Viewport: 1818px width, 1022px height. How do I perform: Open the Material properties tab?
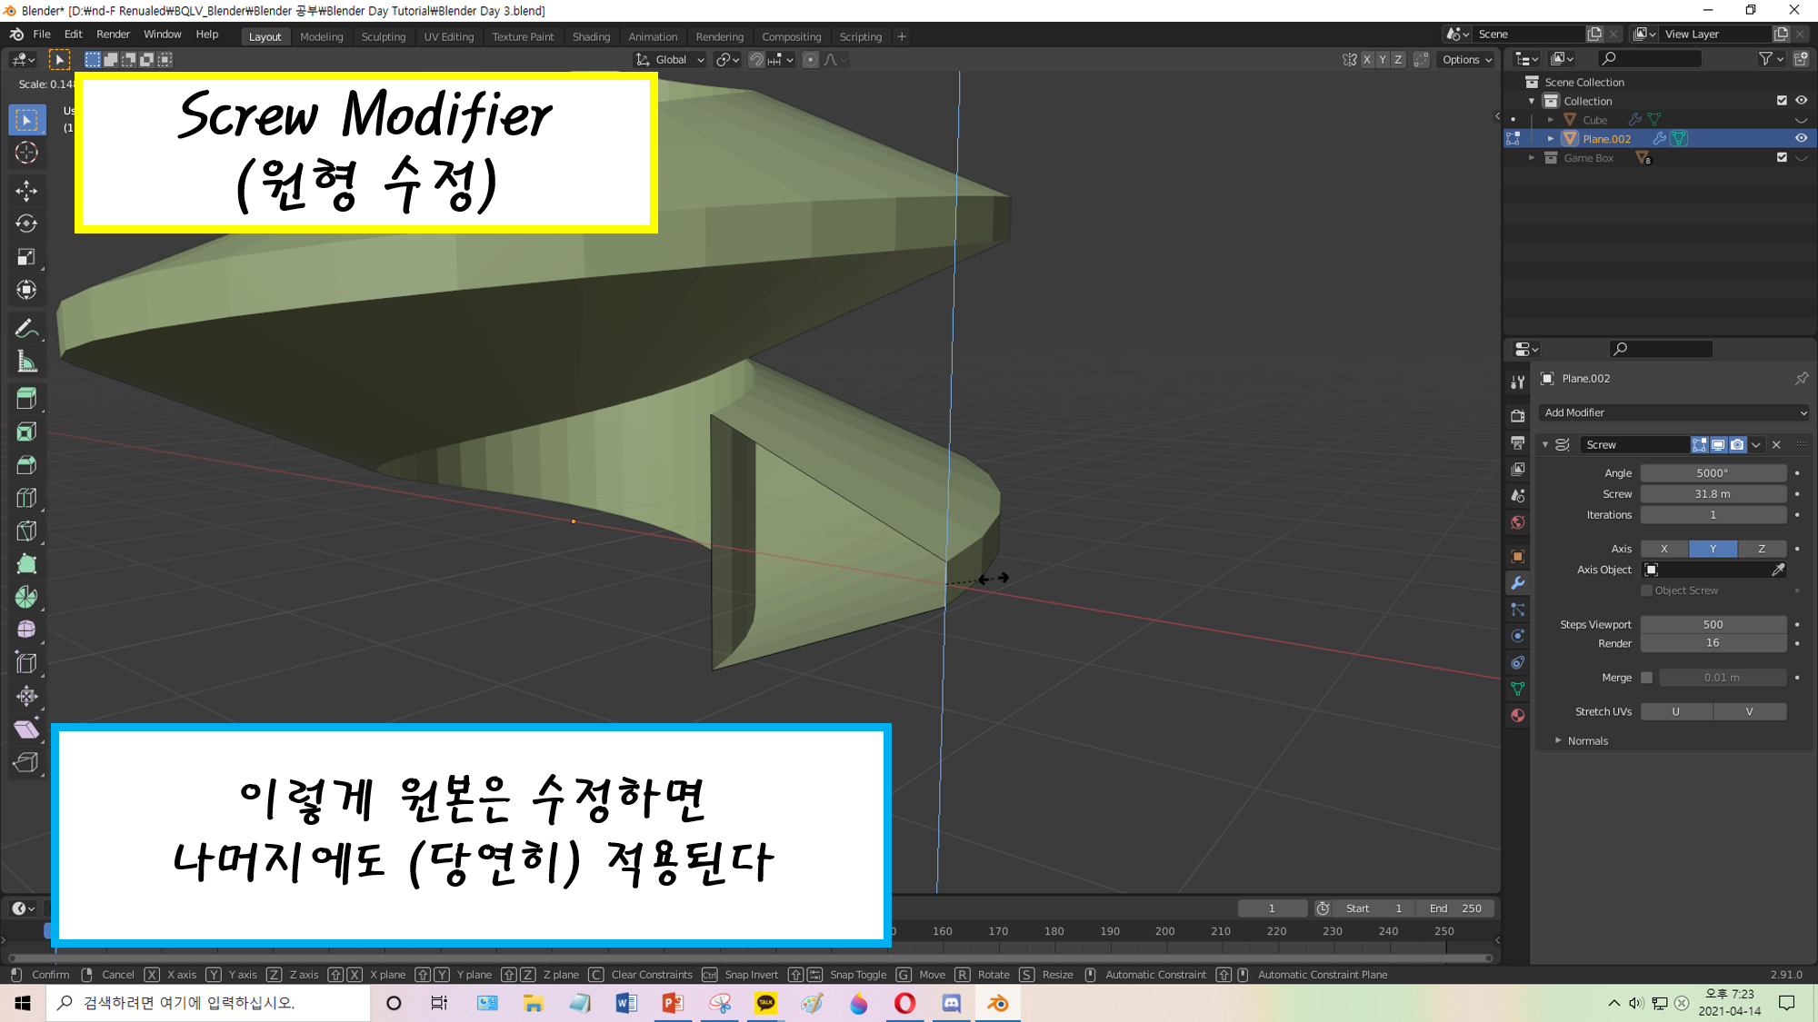pos(1517,716)
